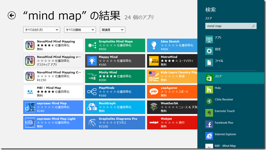Select Citrix Receiver in search list

231,101
